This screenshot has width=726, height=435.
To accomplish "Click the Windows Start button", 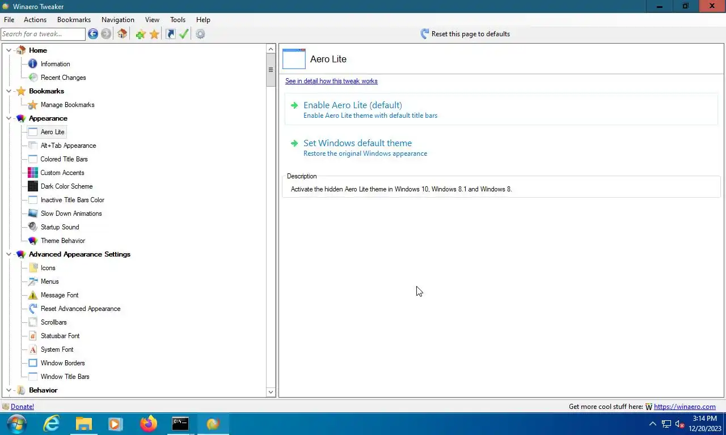I will (x=16, y=424).
